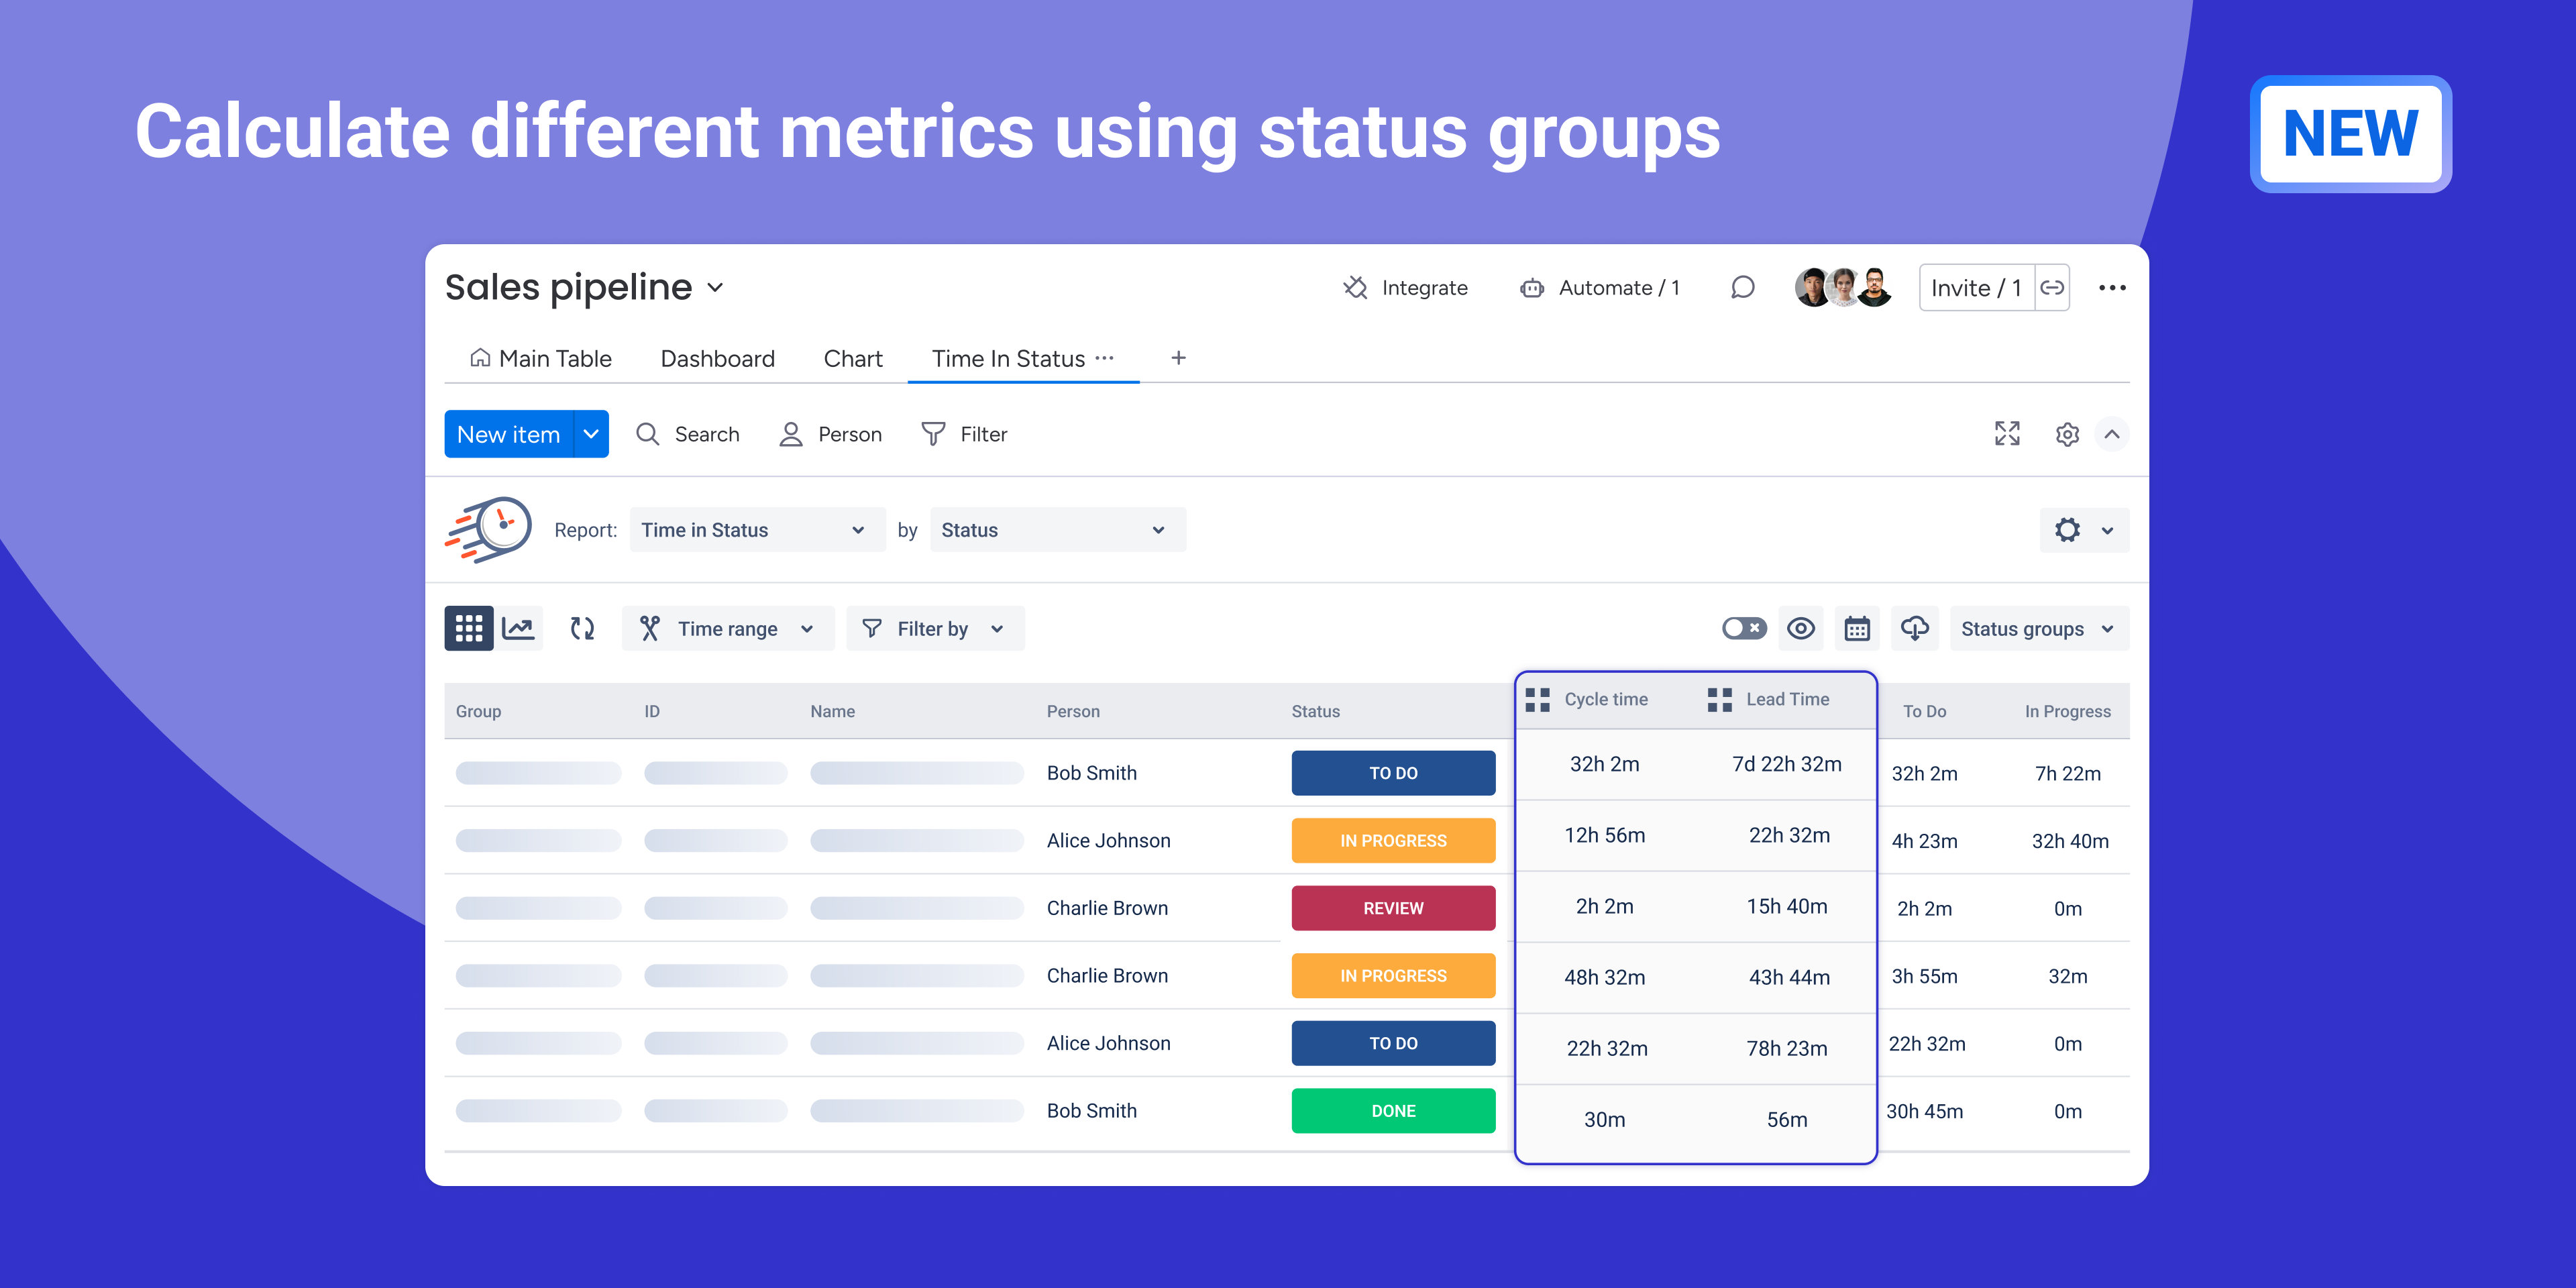The height and width of the screenshot is (1288, 2576).
Task: Click the board members avatars
Action: (1843, 288)
